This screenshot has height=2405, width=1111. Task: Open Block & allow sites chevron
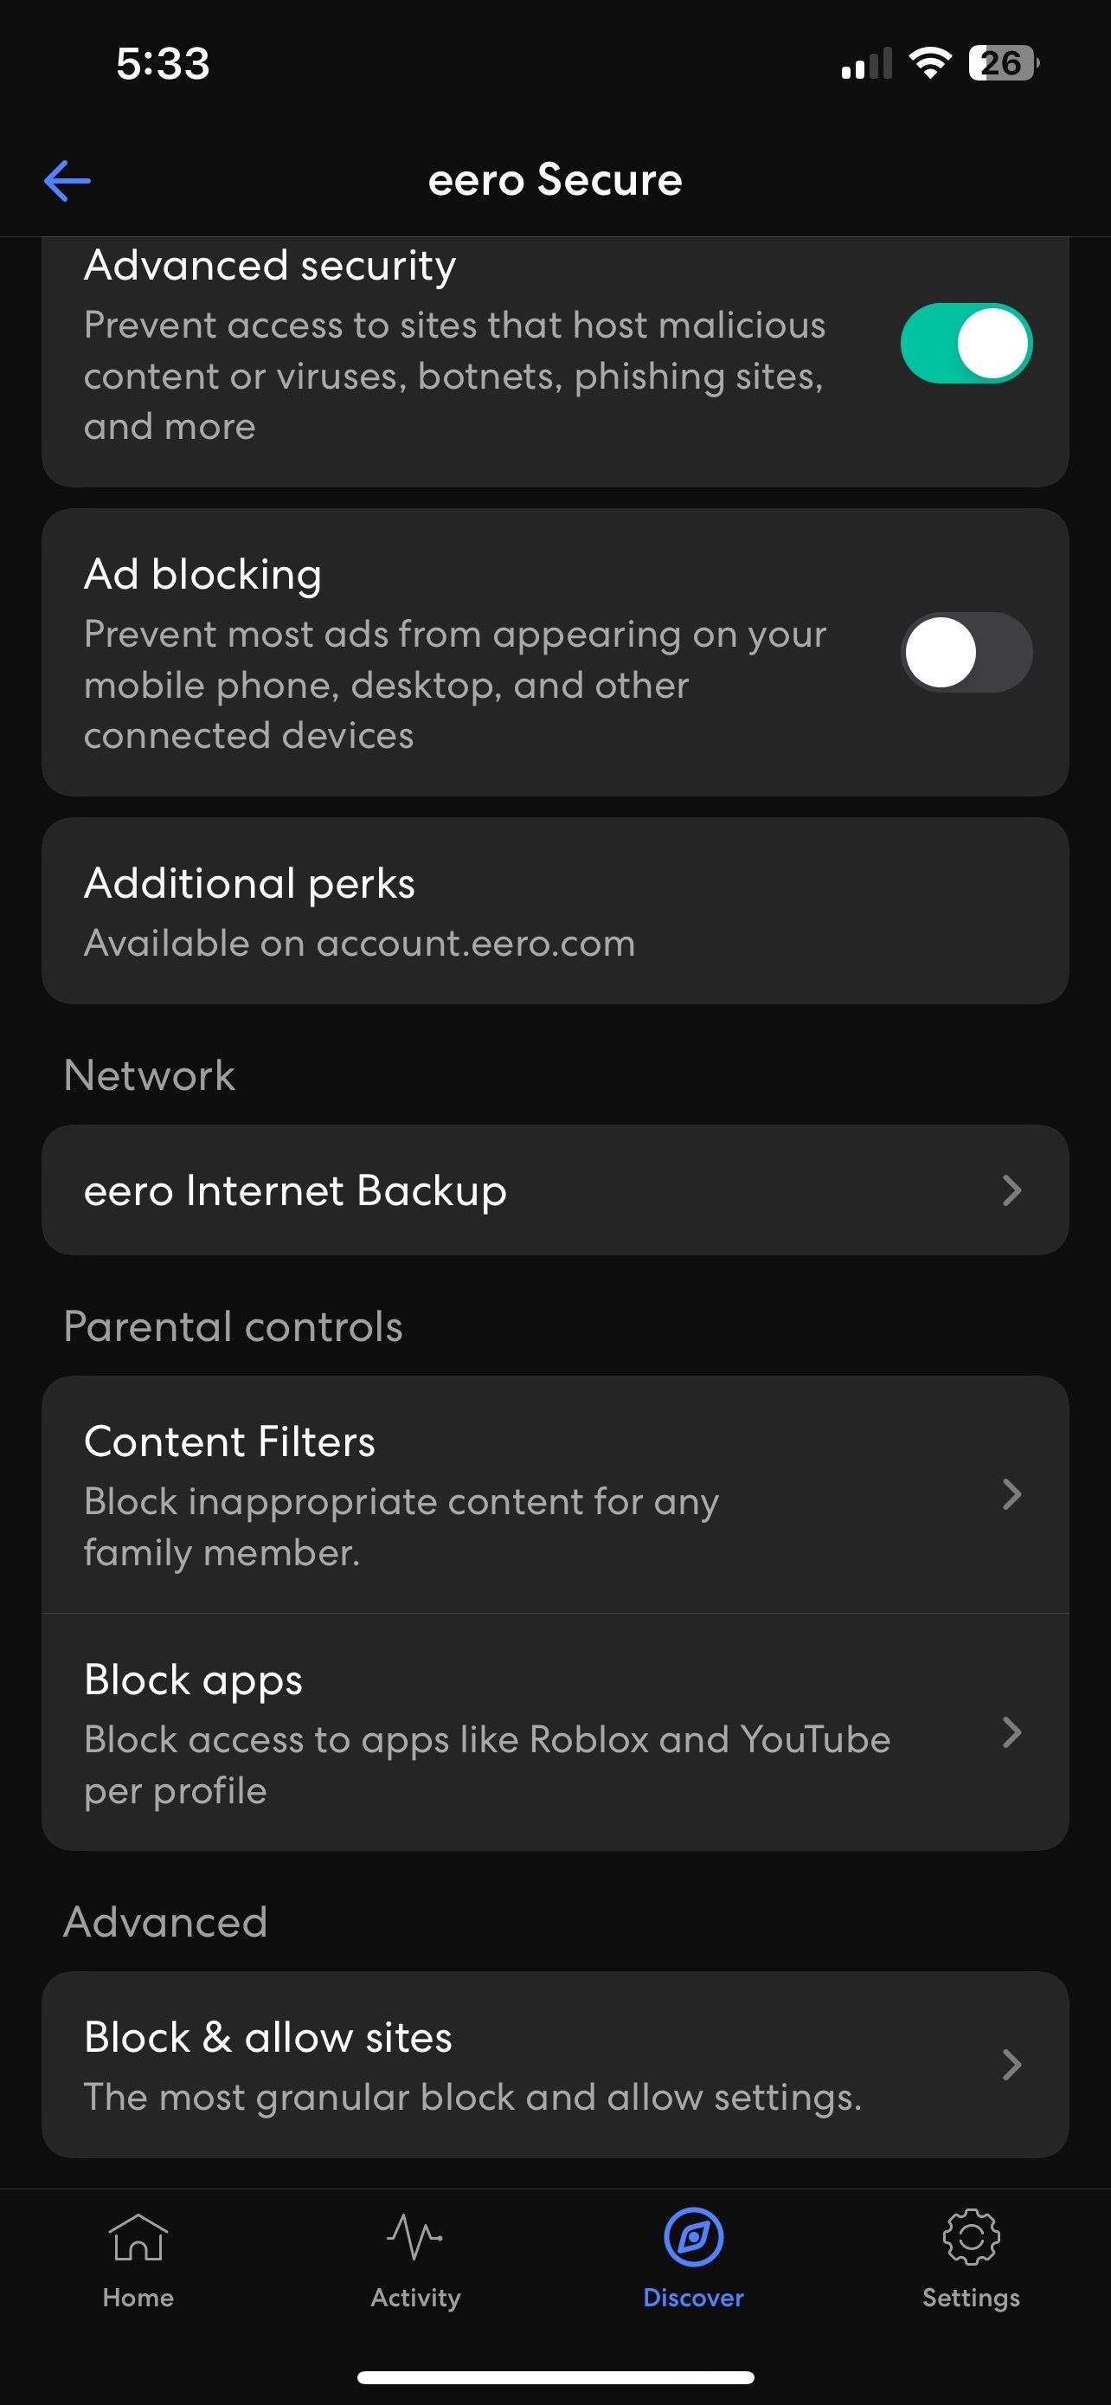click(x=1011, y=2064)
